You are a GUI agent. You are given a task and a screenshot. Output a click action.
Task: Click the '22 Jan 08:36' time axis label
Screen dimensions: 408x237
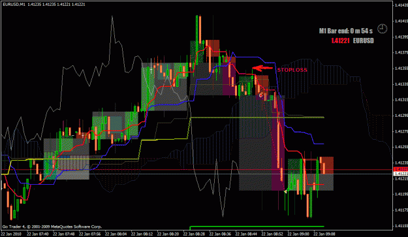pyautogui.click(x=220, y=234)
